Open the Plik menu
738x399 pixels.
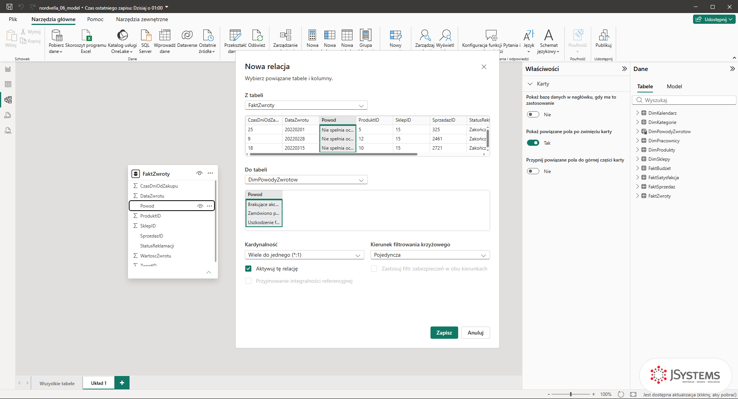[13, 19]
